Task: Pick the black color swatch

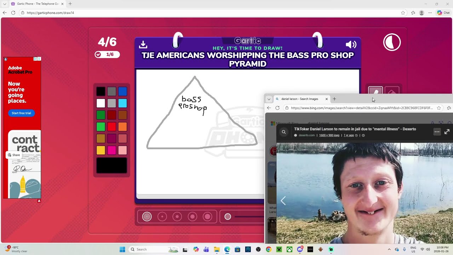Action: [x=101, y=91]
